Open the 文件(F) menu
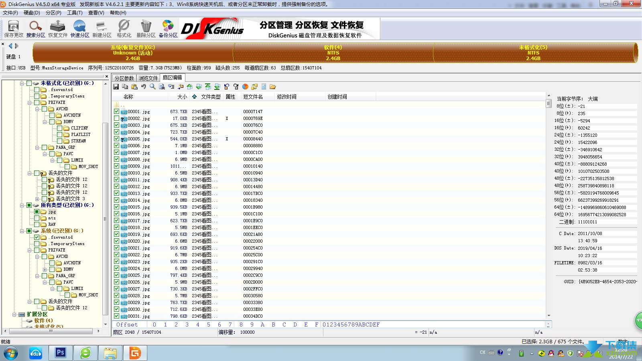The height and width of the screenshot is (361, 642). coord(10,12)
